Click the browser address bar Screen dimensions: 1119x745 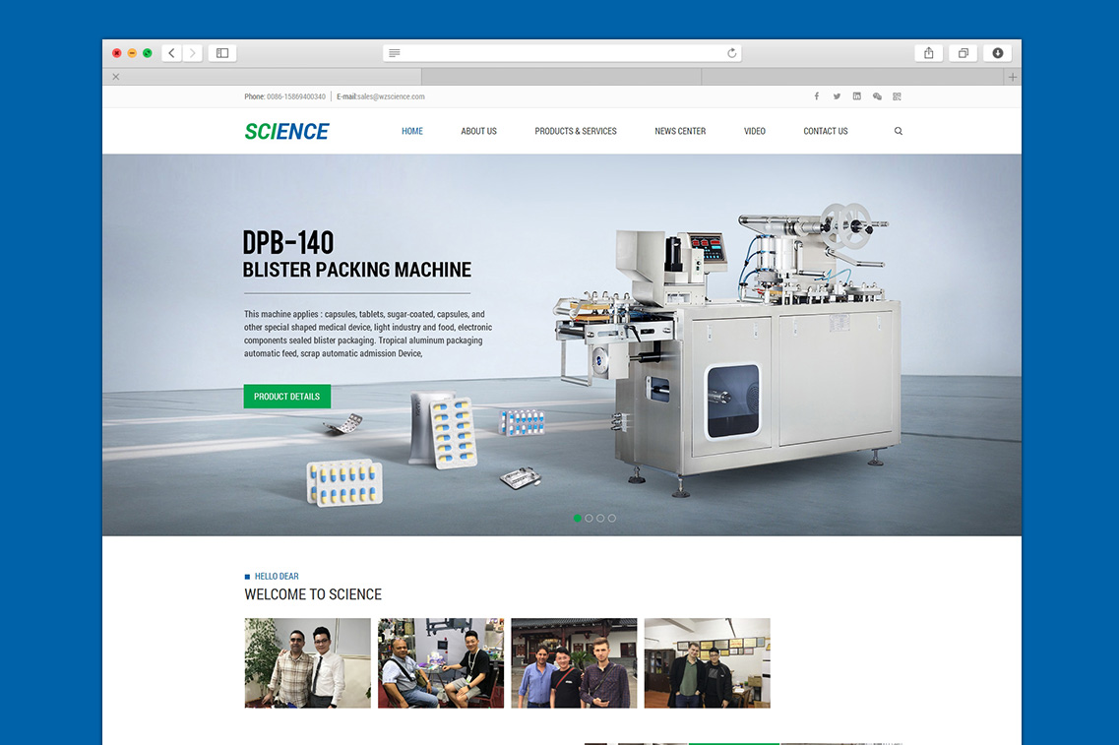561,53
